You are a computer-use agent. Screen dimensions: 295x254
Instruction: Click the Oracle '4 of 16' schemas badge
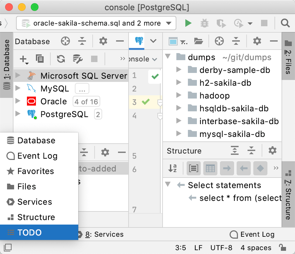pos(86,101)
